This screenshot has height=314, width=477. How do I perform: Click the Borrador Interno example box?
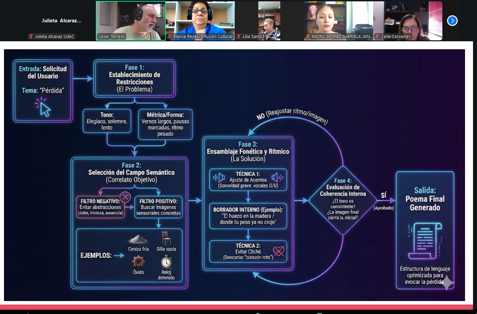point(248,216)
